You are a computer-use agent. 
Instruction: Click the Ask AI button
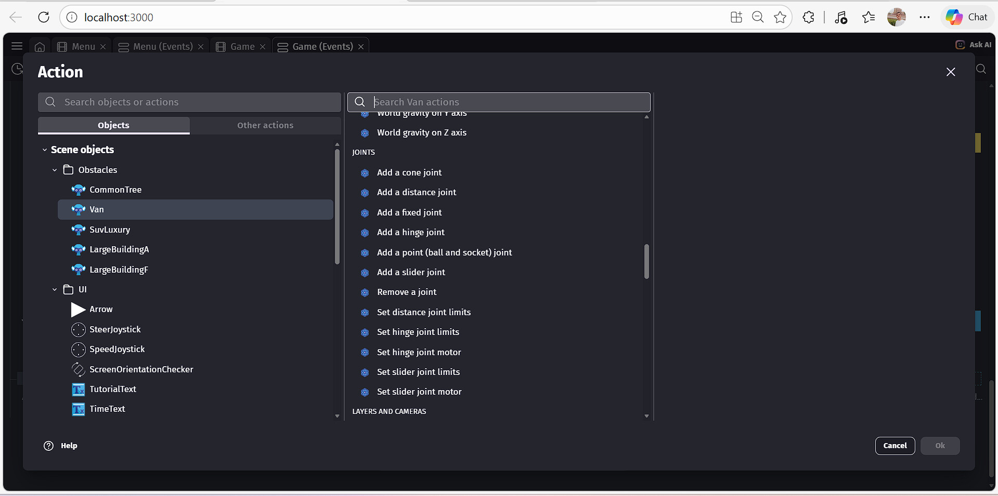(974, 45)
